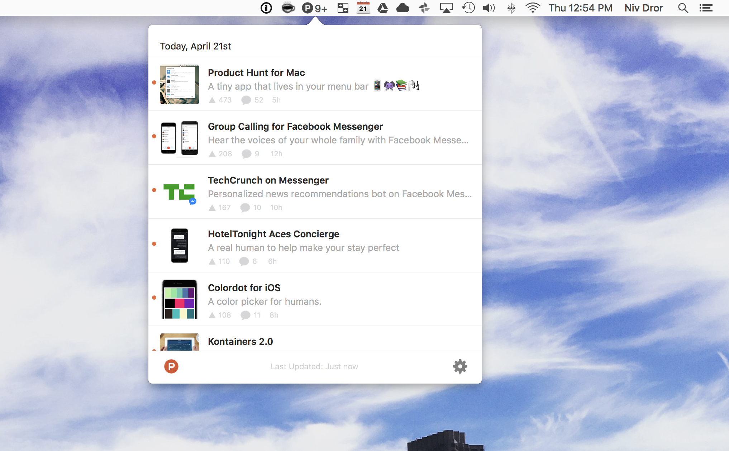729x451 pixels.
Task: Open Spotlight search magnifier
Action: tap(683, 8)
